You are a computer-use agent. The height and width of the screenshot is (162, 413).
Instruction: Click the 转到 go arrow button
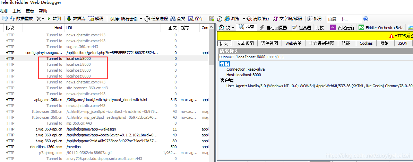pyautogui.click(x=54, y=19)
